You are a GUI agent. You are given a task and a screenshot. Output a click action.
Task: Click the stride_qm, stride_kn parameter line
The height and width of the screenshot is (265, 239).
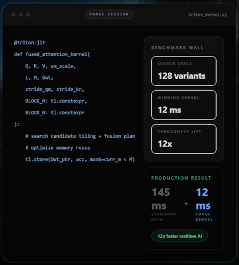click(55, 90)
